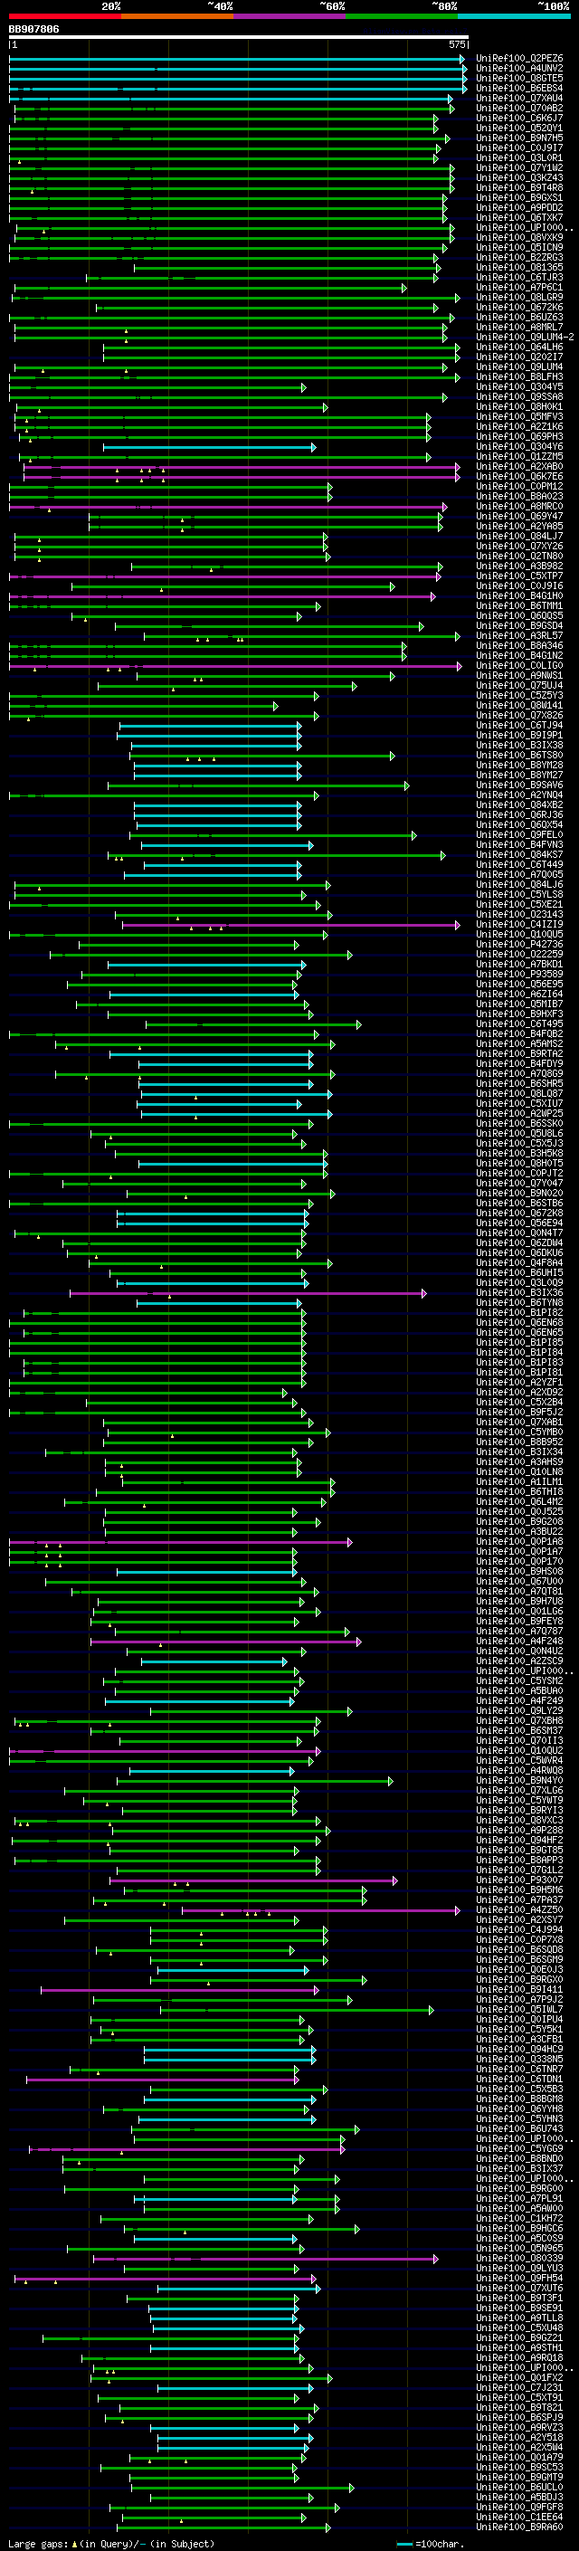
Task: Select the UniRef100_B6UCL0 label
Action: tap(519, 2488)
